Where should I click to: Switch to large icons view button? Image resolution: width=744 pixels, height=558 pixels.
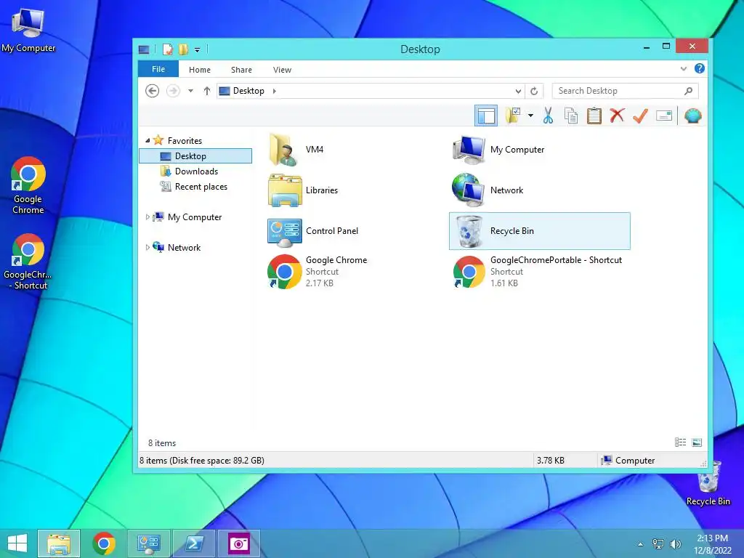tap(697, 442)
